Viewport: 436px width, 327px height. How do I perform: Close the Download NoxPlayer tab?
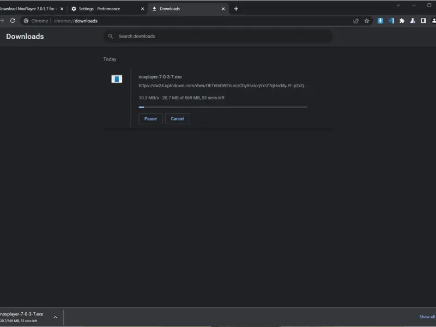(62, 9)
